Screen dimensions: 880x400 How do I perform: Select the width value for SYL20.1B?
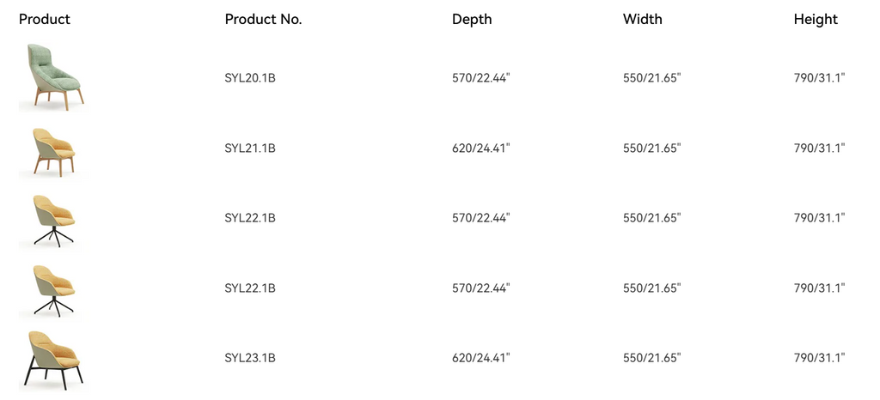pos(651,78)
